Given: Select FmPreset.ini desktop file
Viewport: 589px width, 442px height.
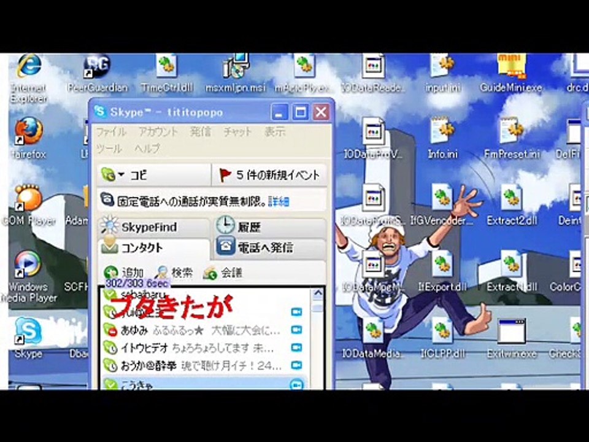Looking at the screenshot, I should click(x=512, y=131).
